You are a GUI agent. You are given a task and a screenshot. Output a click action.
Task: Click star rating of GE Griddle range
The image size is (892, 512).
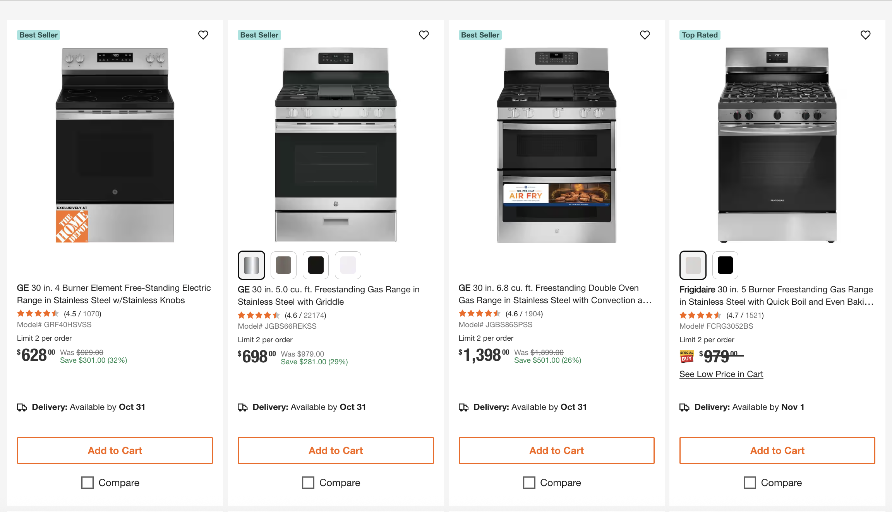click(259, 315)
